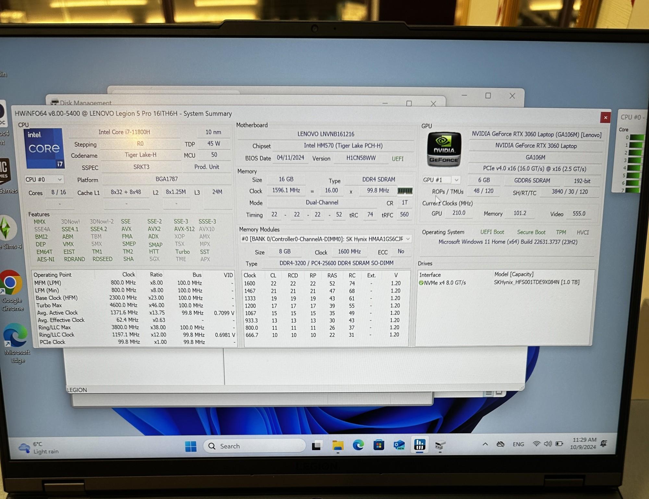The width and height of the screenshot is (649, 499).
Task: Switch to HWiNFO64 taskbar icon
Action: tap(420, 444)
